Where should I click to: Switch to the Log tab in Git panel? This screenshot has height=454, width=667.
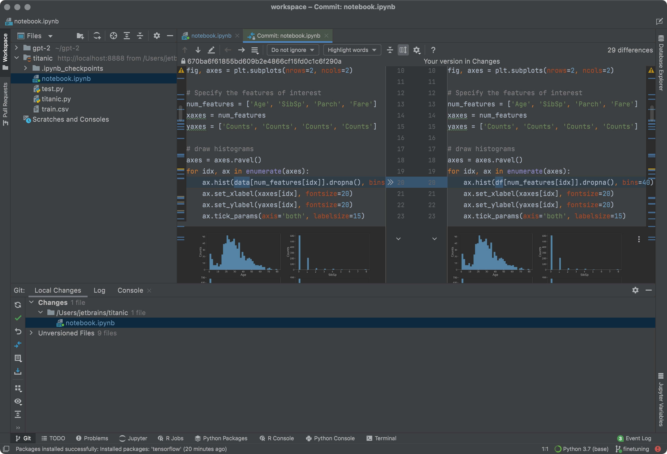pos(99,290)
